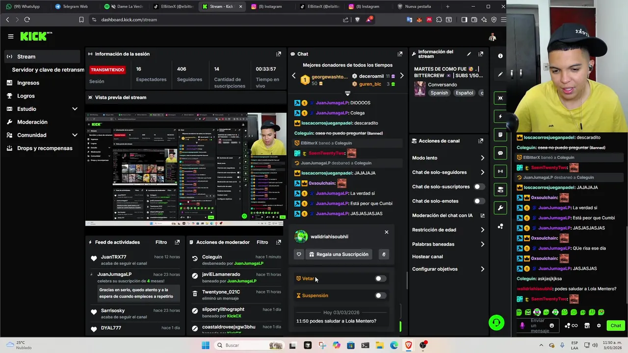Mute walidriahisoubhii via microphone icon

click(x=384, y=254)
